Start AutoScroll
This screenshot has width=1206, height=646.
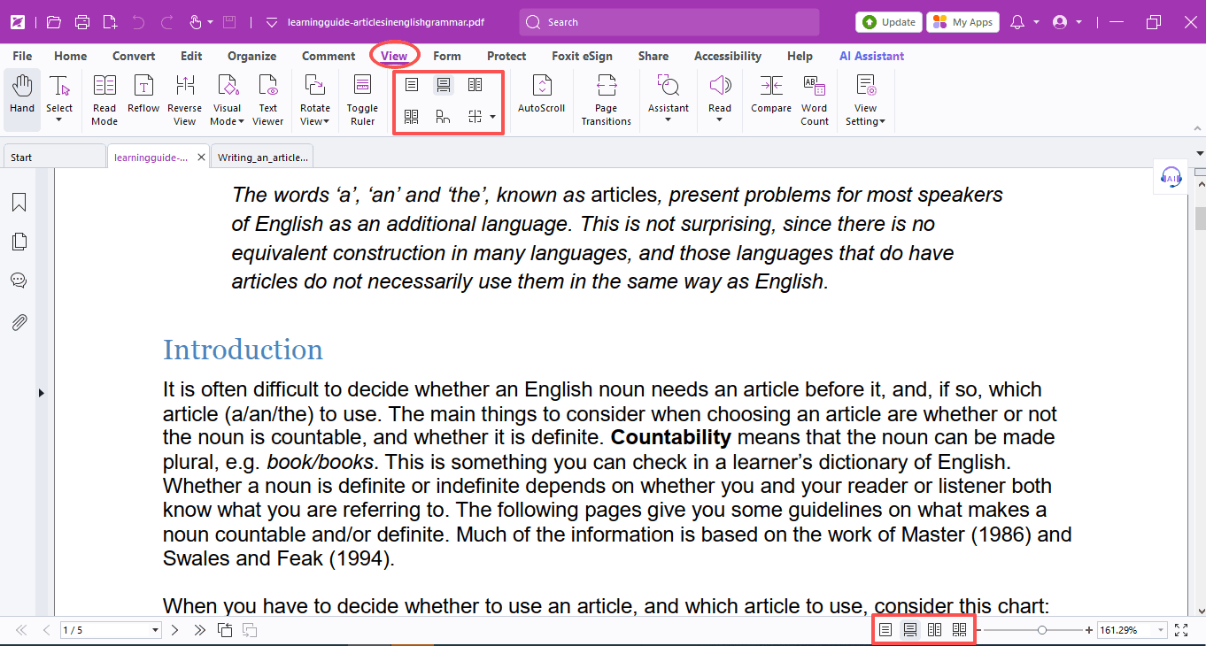pyautogui.click(x=541, y=94)
